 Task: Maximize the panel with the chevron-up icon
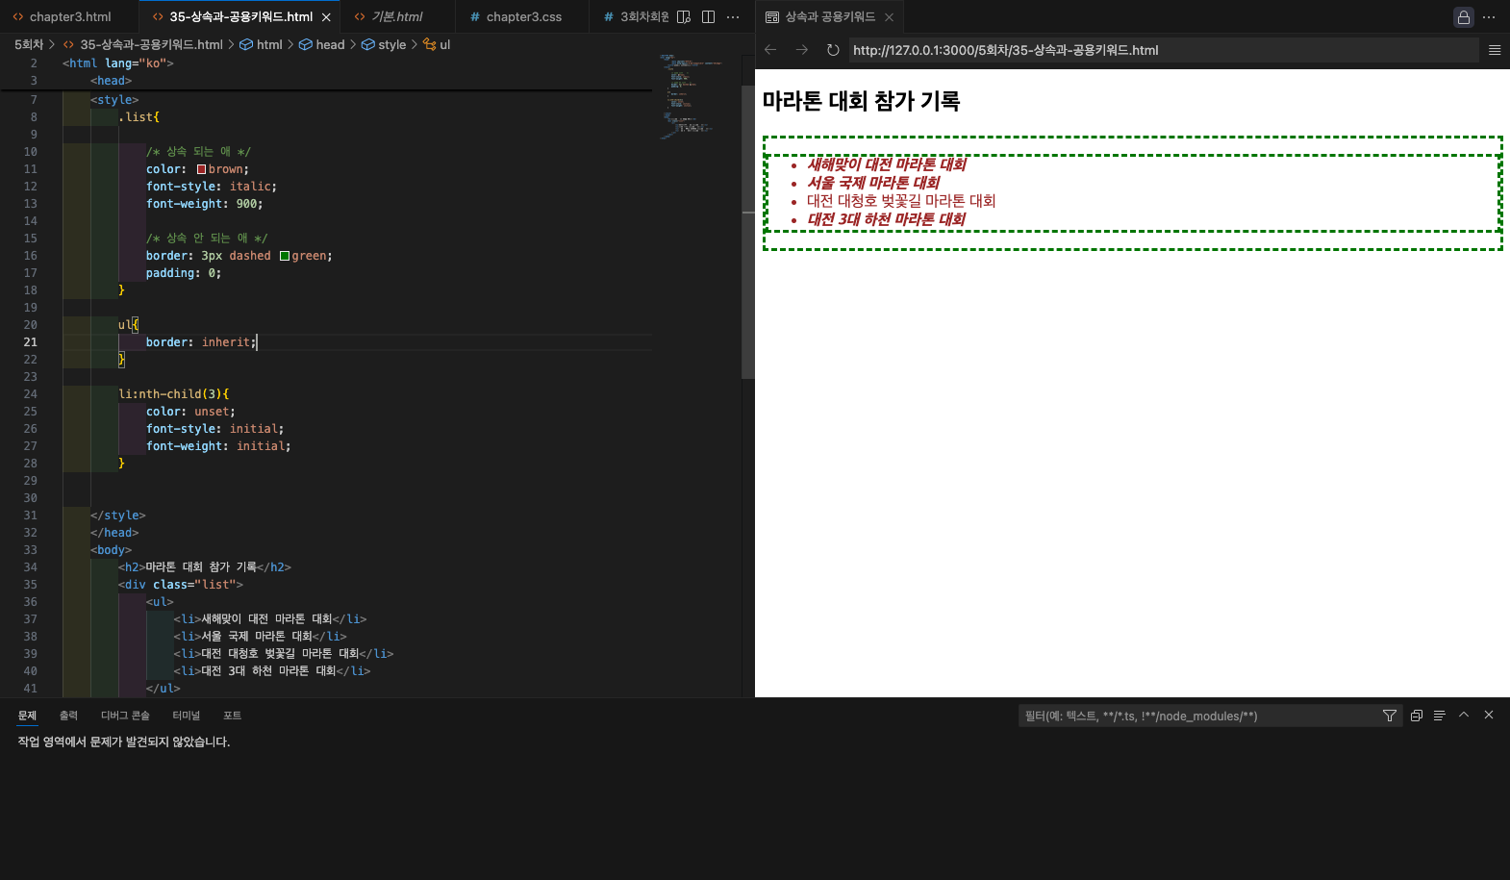[x=1464, y=715]
